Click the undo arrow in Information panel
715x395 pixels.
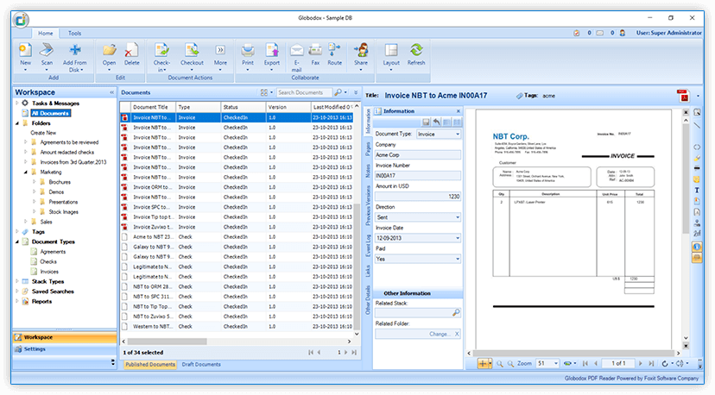click(x=436, y=122)
